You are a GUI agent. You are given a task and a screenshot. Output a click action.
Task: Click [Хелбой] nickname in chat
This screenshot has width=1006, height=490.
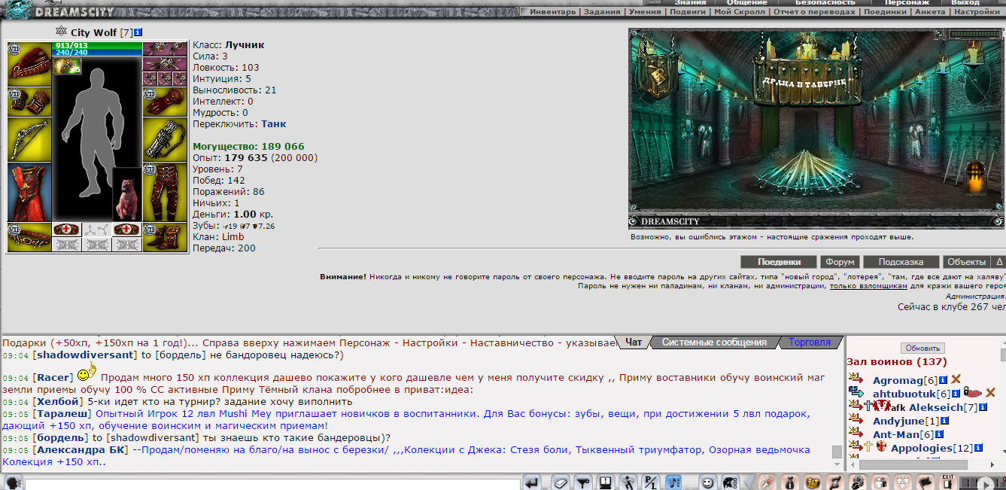58,402
